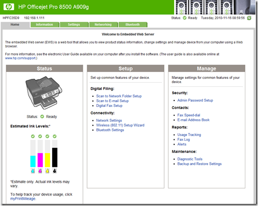Open the Alerts link

[182, 144]
